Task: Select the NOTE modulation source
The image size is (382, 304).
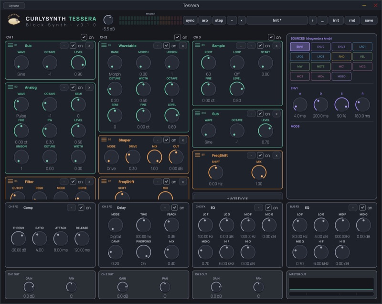Action: [x=320, y=66]
